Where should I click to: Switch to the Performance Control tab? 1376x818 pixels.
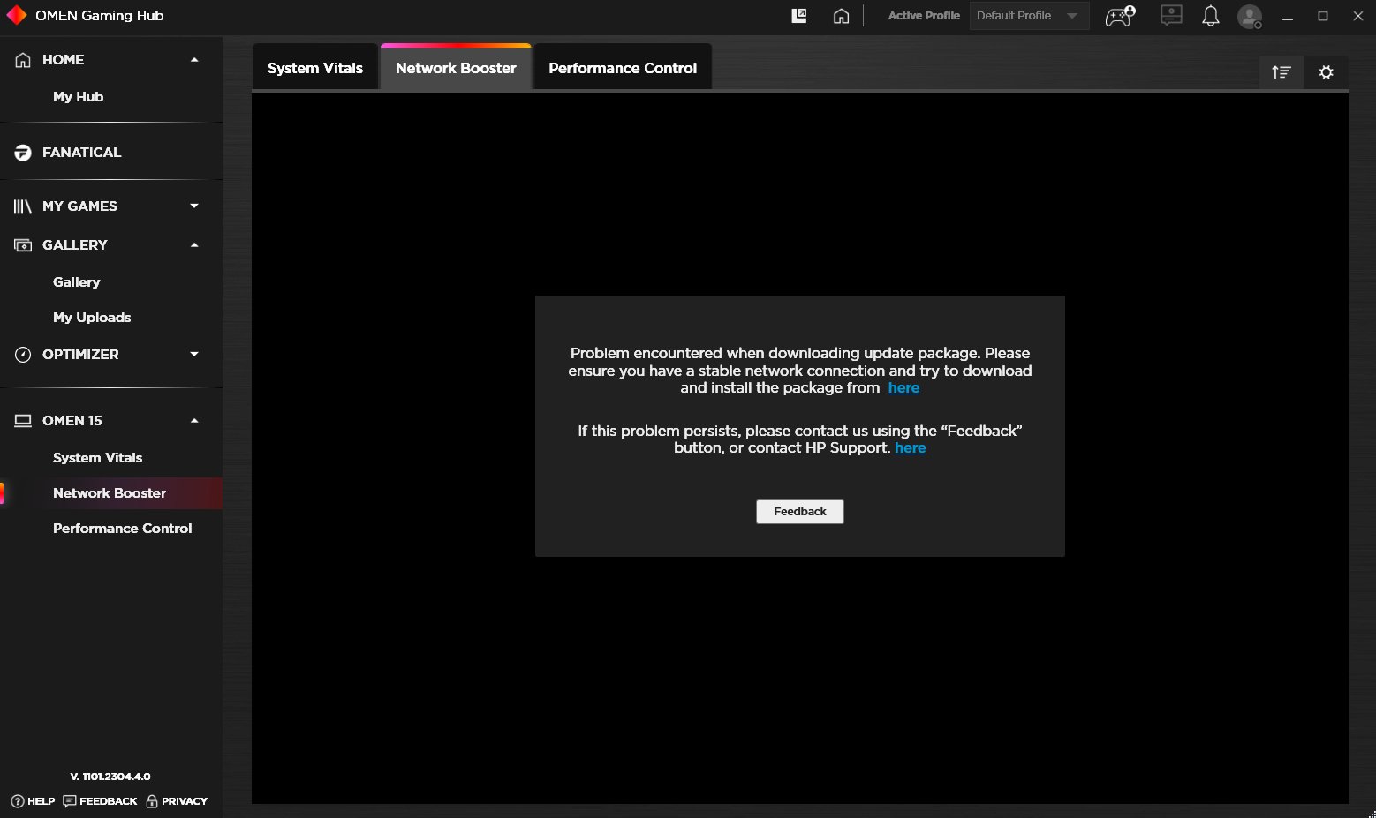click(x=621, y=67)
